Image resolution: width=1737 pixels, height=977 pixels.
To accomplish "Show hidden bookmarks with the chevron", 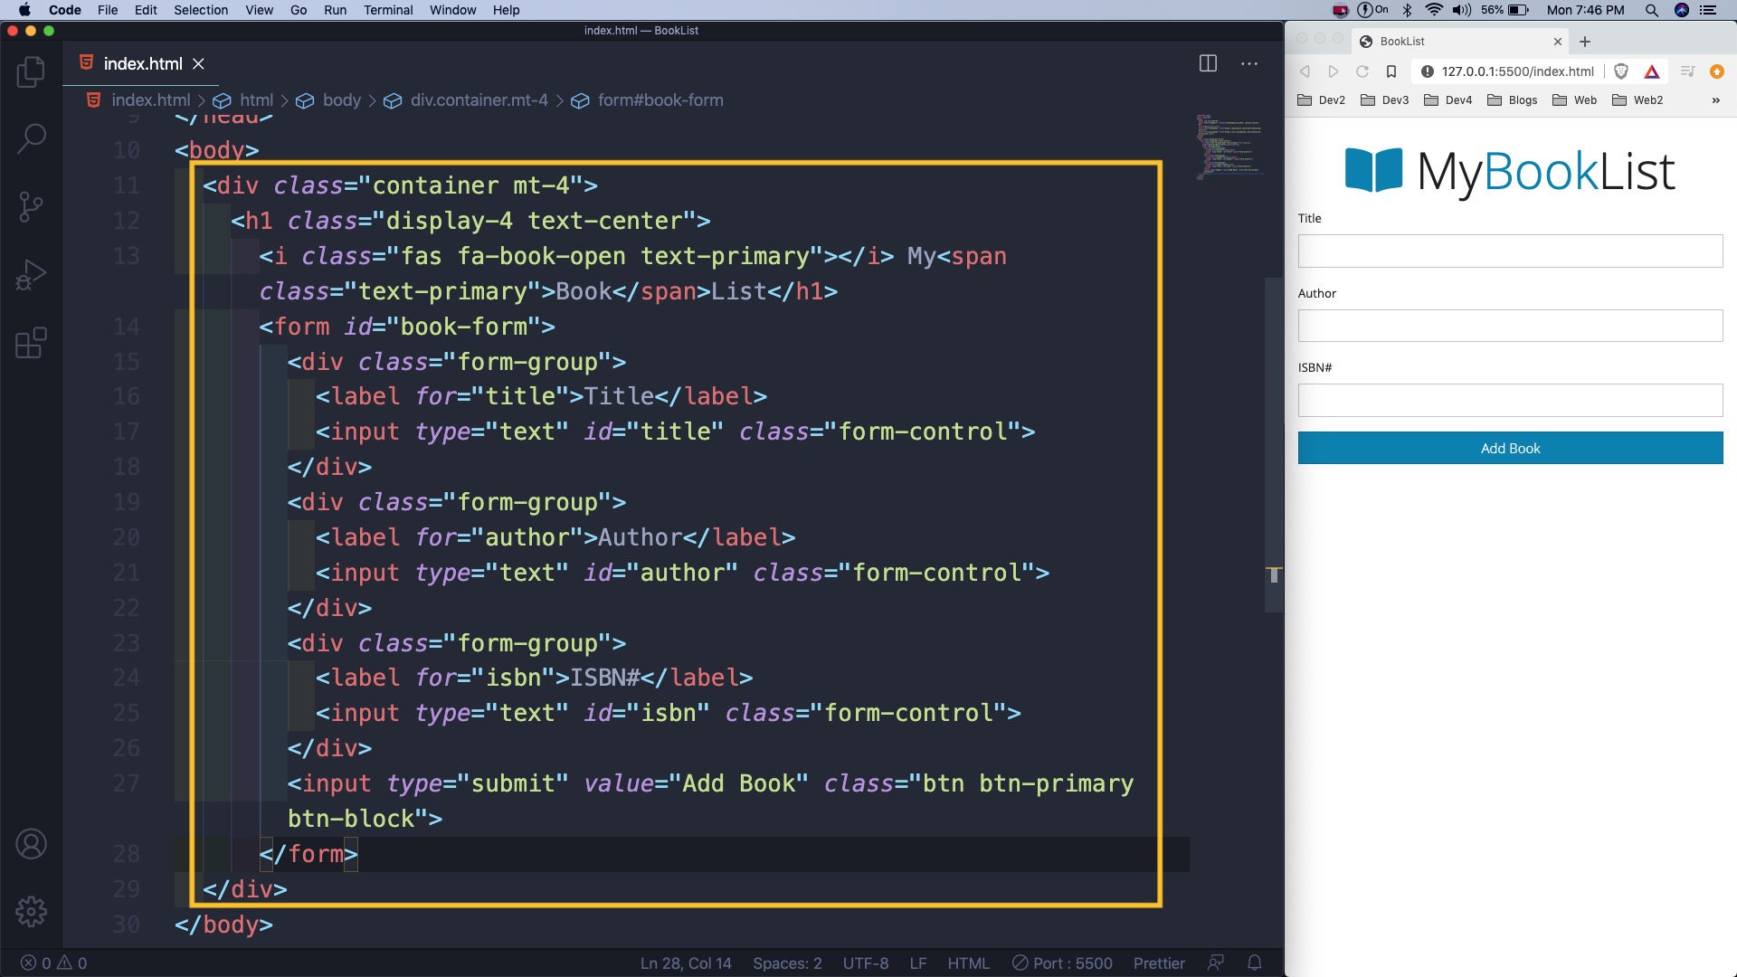I will tap(1716, 100).
